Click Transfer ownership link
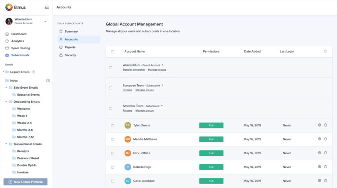The image size is (337, 188). click(x=134, y=70)
